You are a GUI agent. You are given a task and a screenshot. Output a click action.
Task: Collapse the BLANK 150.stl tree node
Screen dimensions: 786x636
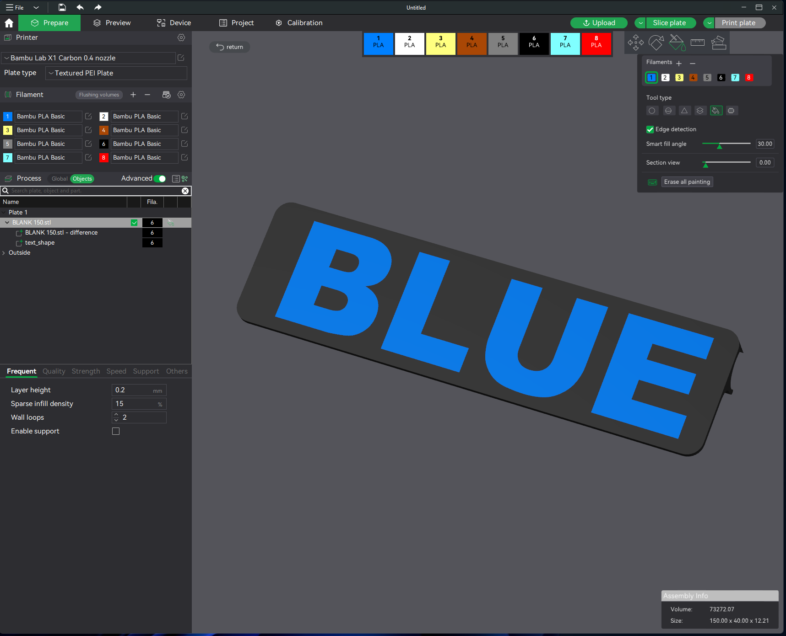click(7, 223)
